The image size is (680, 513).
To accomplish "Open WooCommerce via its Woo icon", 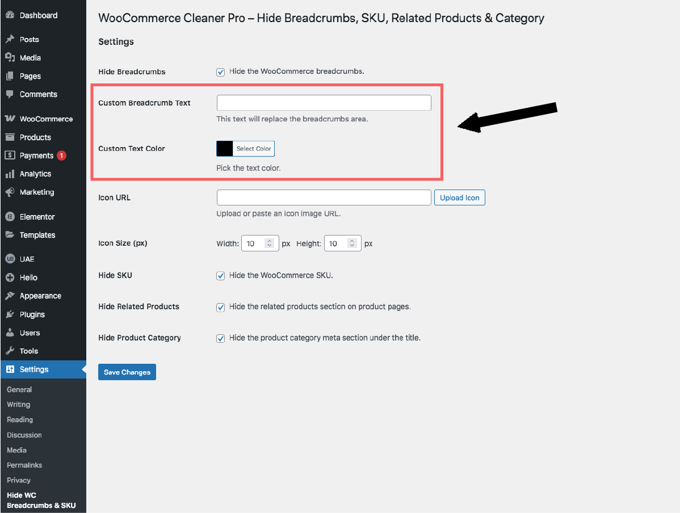I will pyautogui.click(x=10, y=119).
